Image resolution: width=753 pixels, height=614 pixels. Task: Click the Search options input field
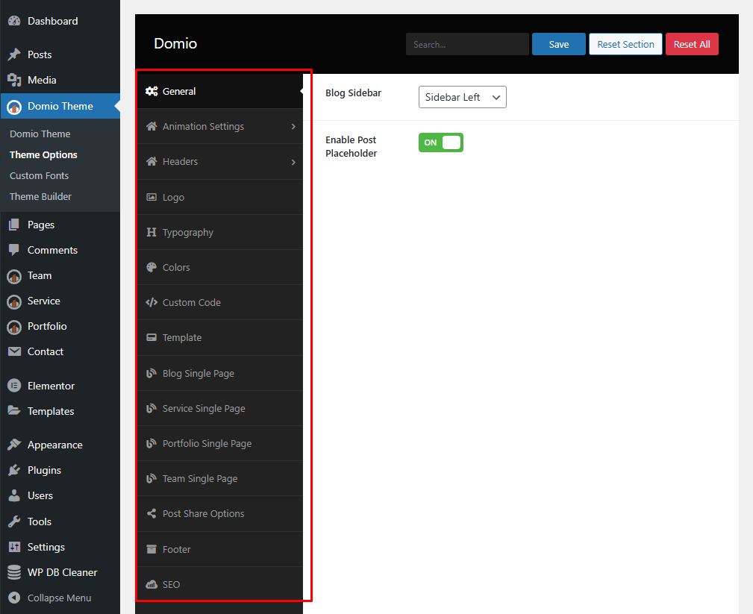466,44
